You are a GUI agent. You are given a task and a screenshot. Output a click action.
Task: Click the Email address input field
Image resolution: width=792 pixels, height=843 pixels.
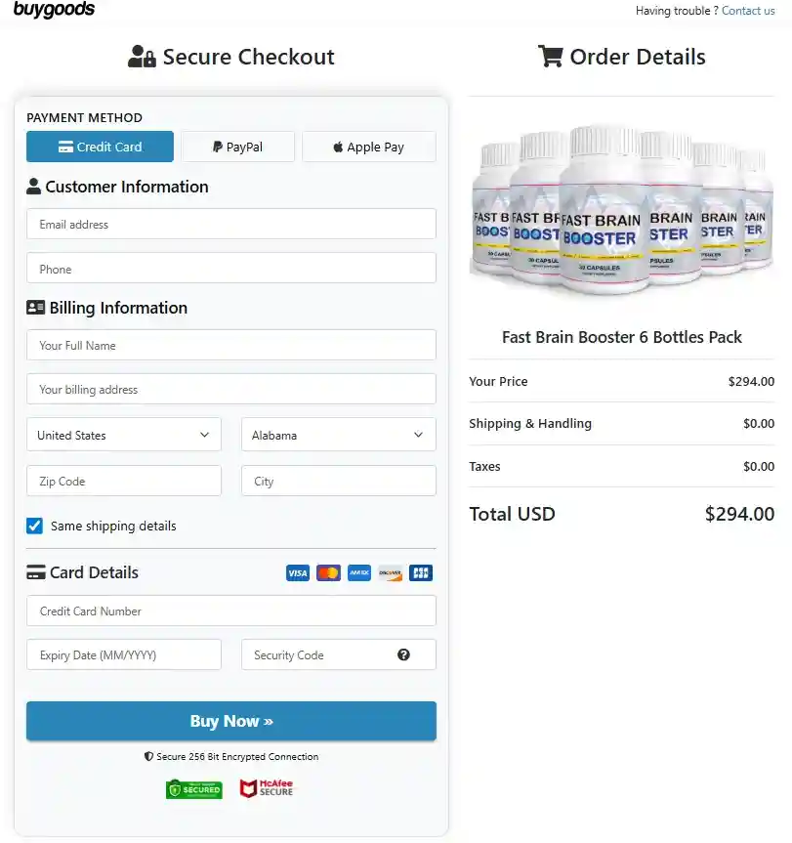230,224
